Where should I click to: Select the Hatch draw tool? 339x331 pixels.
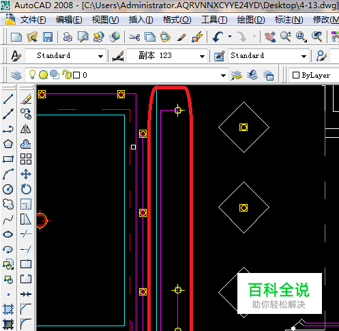8,309
